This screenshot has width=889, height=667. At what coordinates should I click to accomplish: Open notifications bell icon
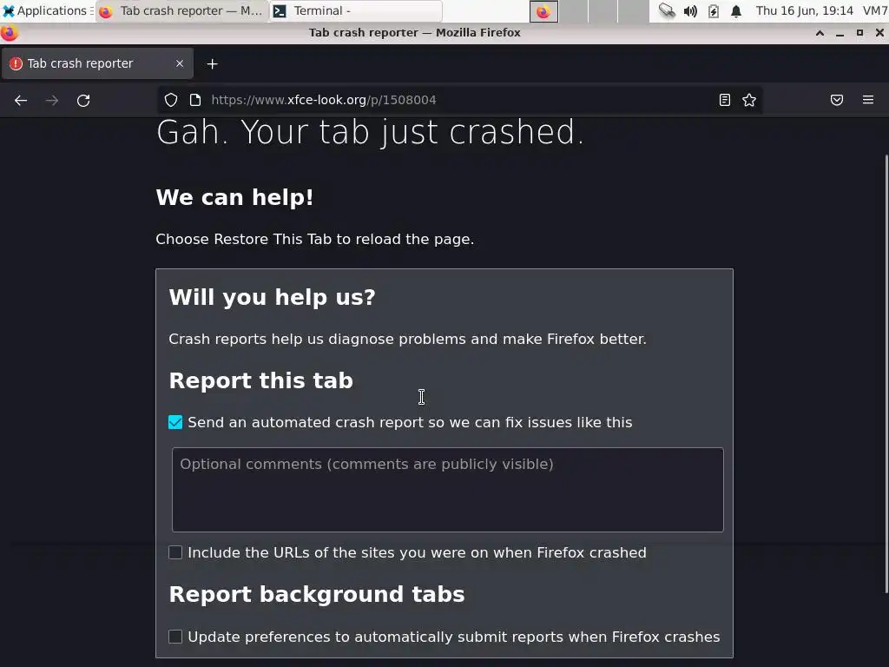(x=736, y=11)
